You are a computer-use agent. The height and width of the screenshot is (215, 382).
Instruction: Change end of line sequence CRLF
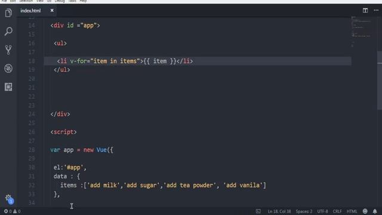coord(337,211)
